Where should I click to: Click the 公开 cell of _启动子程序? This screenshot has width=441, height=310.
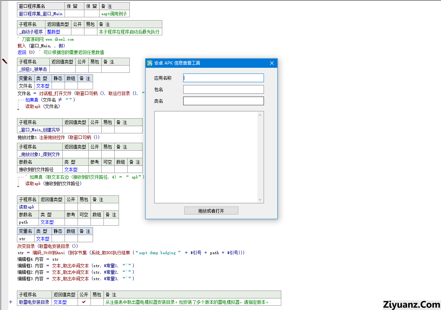coord(78,32)
